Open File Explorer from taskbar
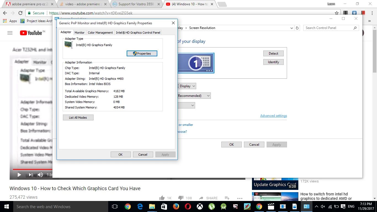Image resolution: width=377 pixels, height=212 pixels. click(x=152, y=206)
